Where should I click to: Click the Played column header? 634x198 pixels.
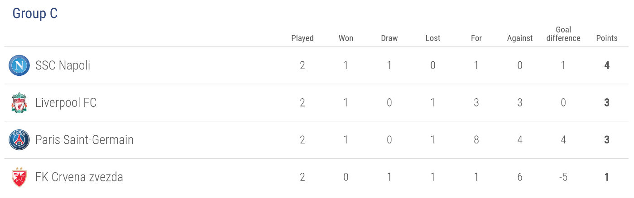click(x=303, y=38)
